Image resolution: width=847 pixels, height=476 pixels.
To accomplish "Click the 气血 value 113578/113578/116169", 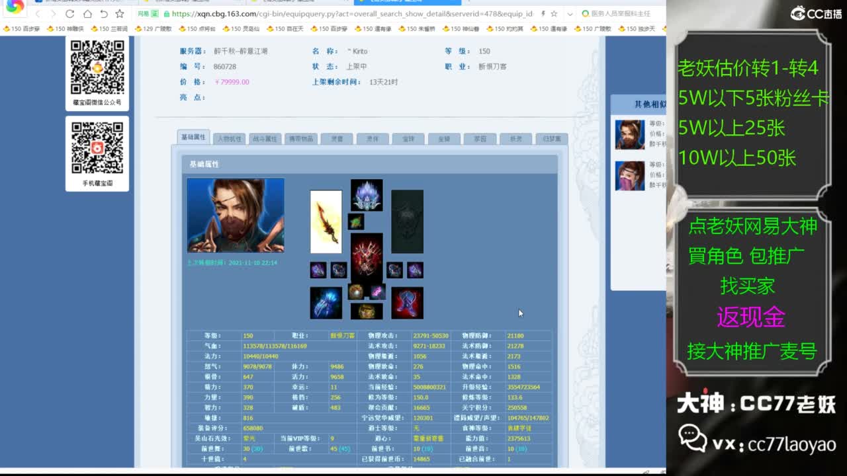I will coord(275,346).
